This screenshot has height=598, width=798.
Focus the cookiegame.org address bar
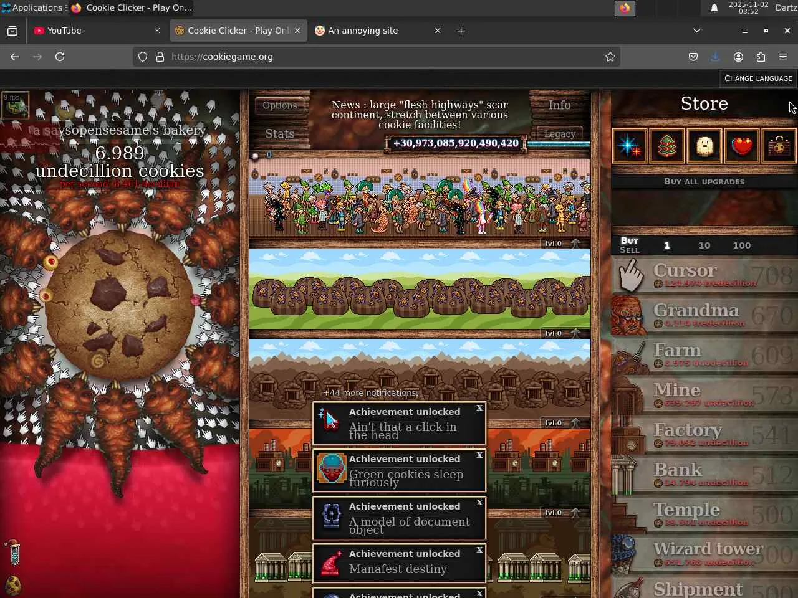click(377, 57)
